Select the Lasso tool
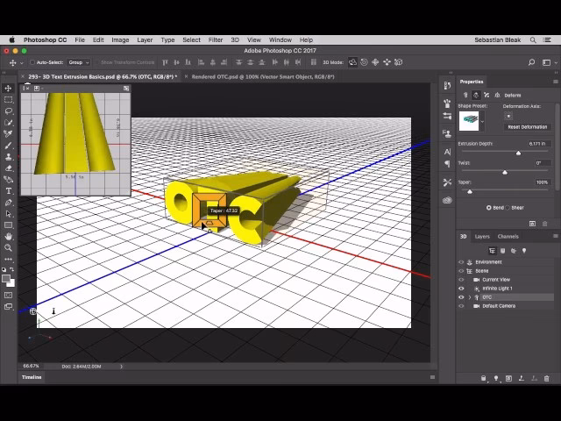 pyautogui.click(x=9, y=111)
